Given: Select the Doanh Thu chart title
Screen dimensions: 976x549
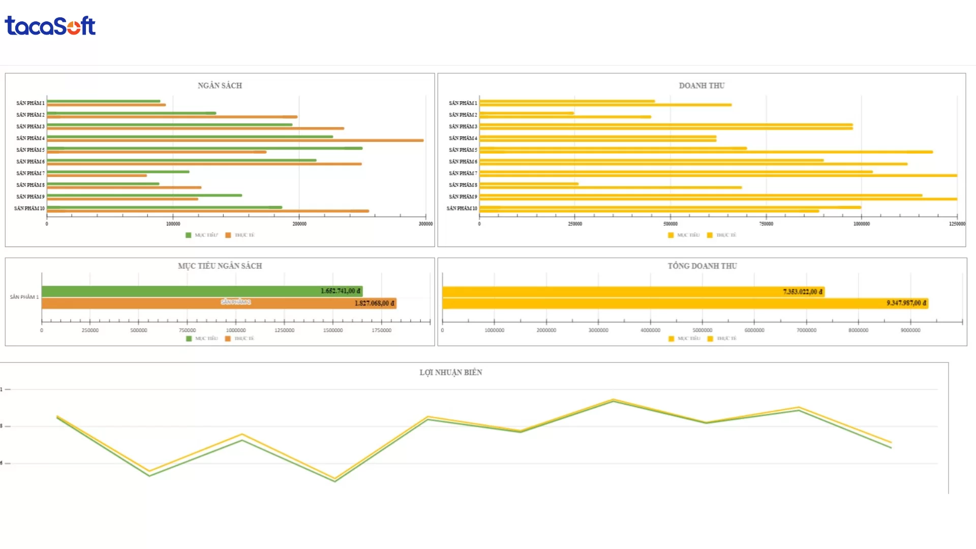Looking at the screenshot, I should (701, 85).
